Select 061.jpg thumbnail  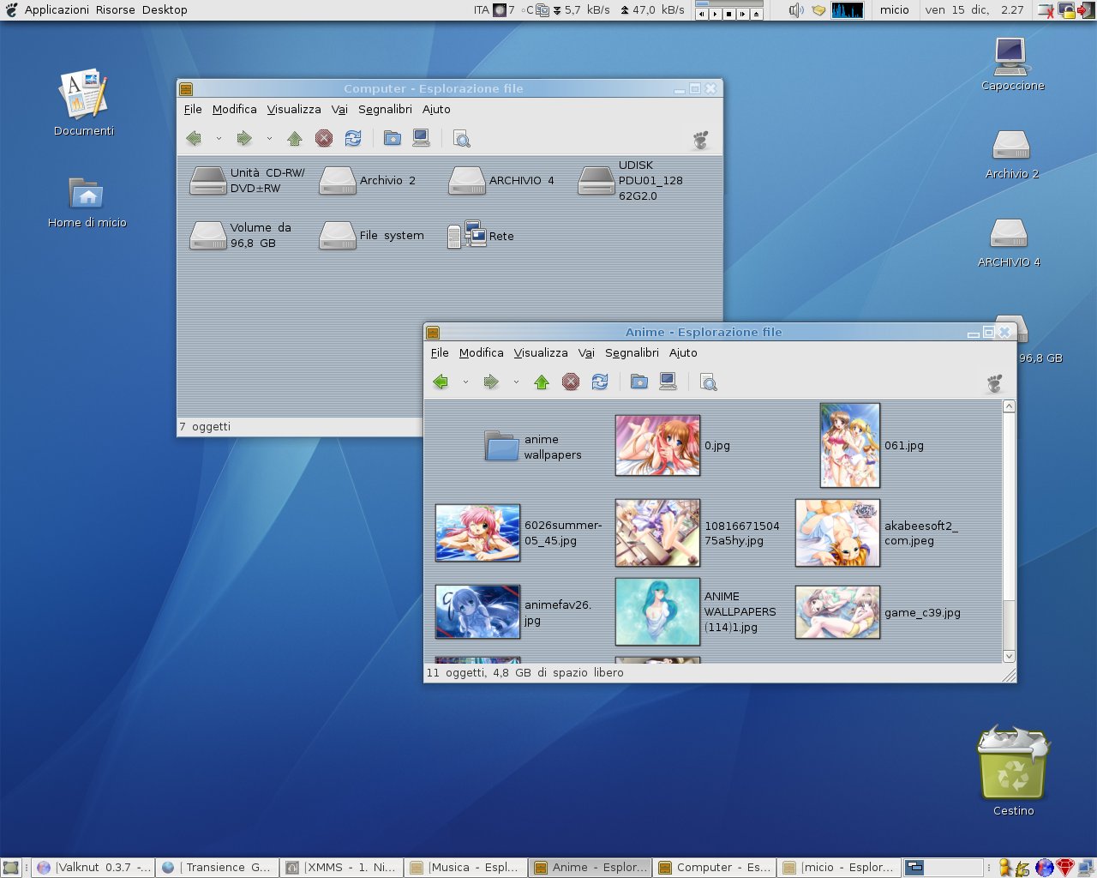(x=849, y=445)
